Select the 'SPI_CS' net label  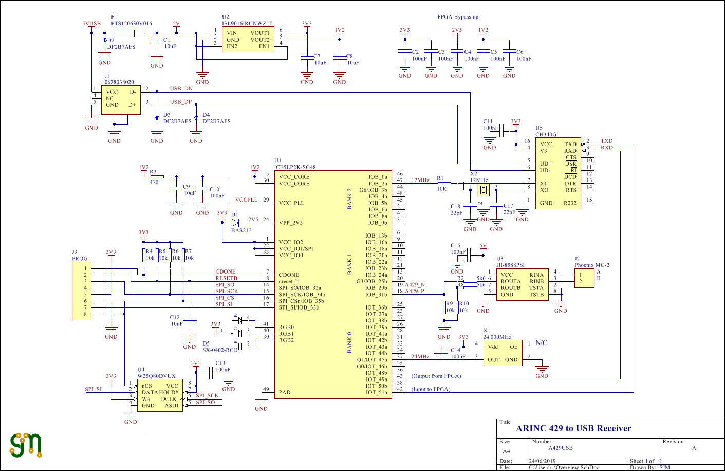tap(225, 298)
